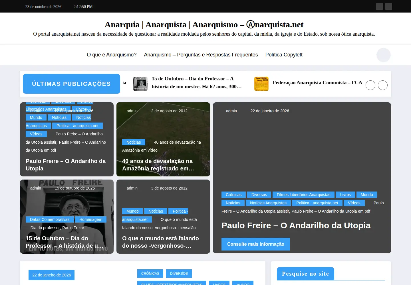
Task: Open article 'O que o mundo está falando do nosso -vergonhoso-…'
Action: coord(160,242)
